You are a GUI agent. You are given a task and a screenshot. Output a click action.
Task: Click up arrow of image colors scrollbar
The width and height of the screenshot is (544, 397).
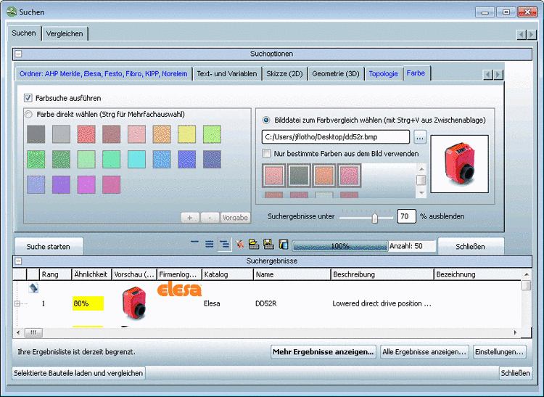[421, 169]
